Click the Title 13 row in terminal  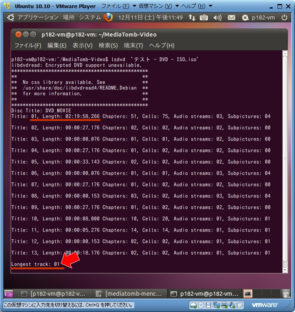(141, 253)
